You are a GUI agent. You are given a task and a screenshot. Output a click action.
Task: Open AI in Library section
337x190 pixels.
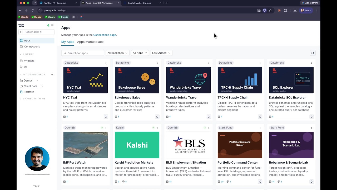[36, 67]
